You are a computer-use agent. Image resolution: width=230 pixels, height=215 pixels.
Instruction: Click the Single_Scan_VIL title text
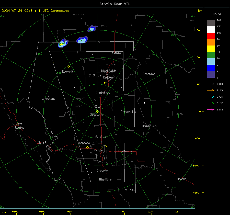115,4
